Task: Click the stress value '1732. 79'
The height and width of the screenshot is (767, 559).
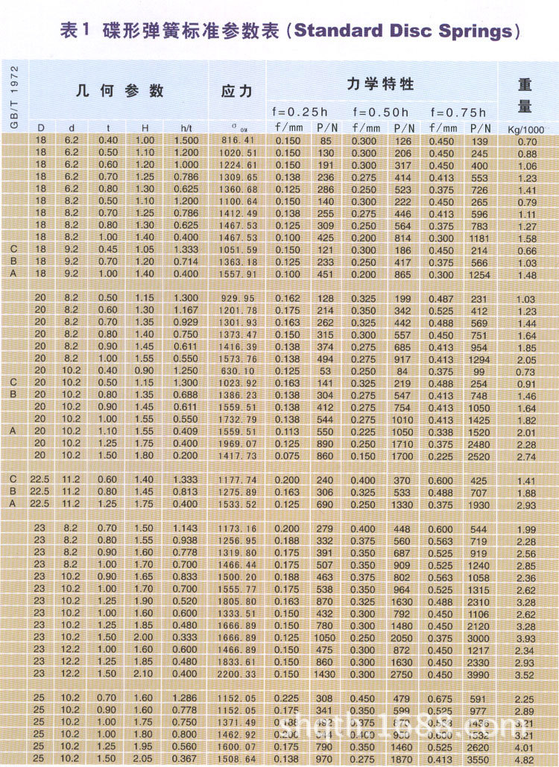Action: tap(237, 420)
